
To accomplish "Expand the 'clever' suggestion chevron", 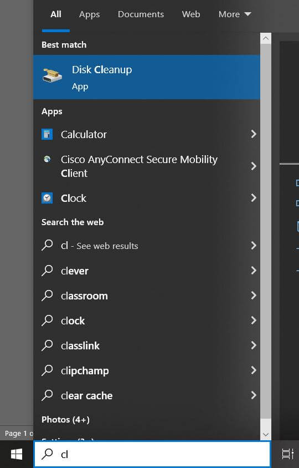I will click(x=254, y=271).
